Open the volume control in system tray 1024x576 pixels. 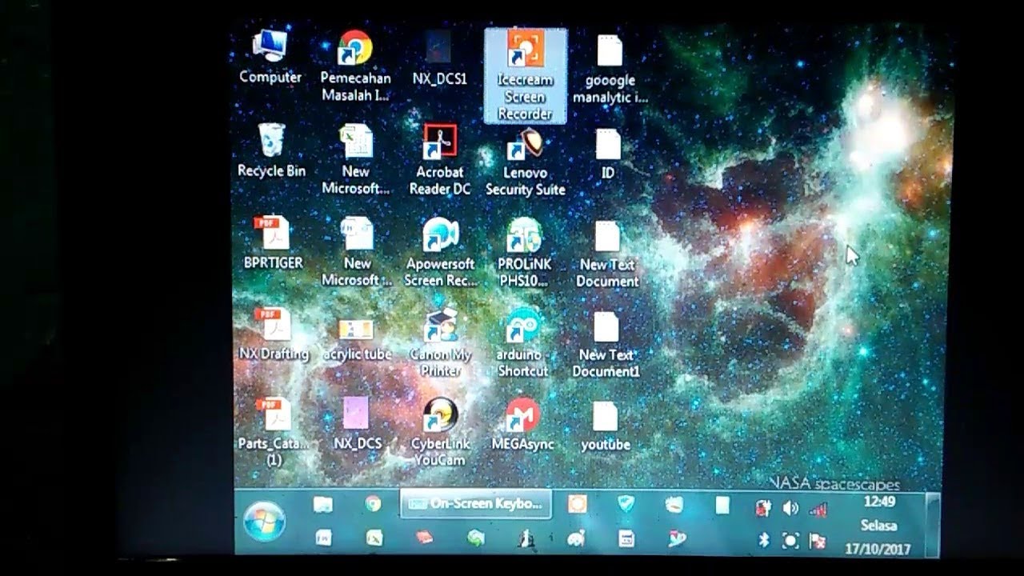(790, 508)
